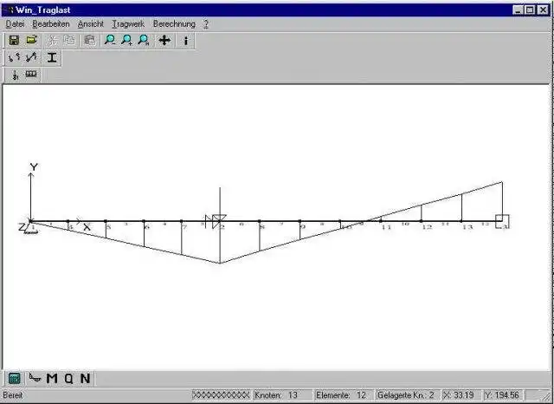
Task: Close the Win_Traglast window
Action: coord(543,10)
